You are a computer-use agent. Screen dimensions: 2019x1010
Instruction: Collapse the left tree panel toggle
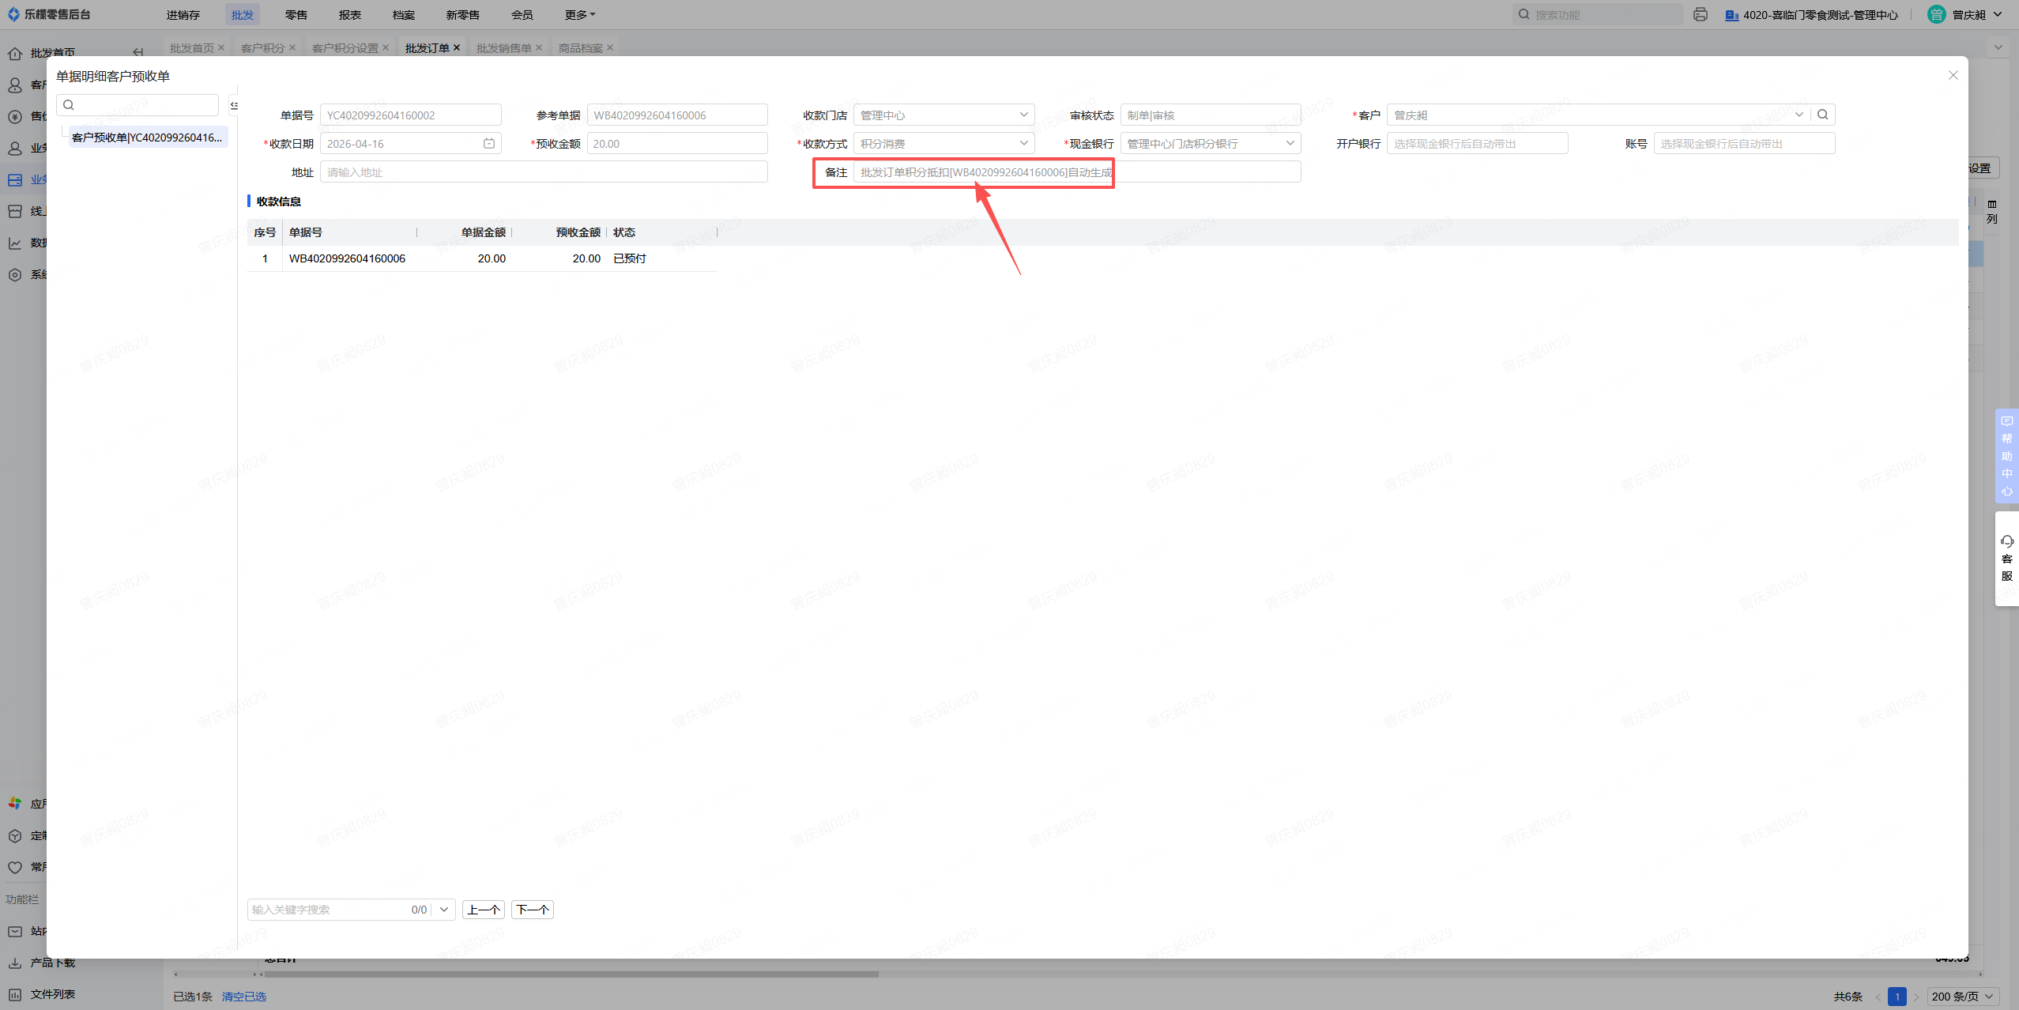pos(234,105)
